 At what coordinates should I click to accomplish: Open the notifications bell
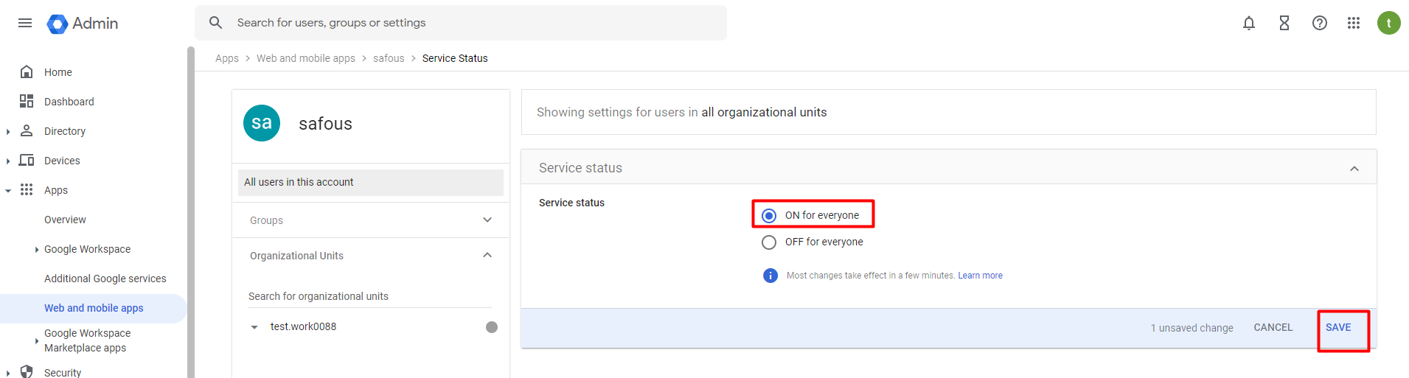(x=1248, y=23)
